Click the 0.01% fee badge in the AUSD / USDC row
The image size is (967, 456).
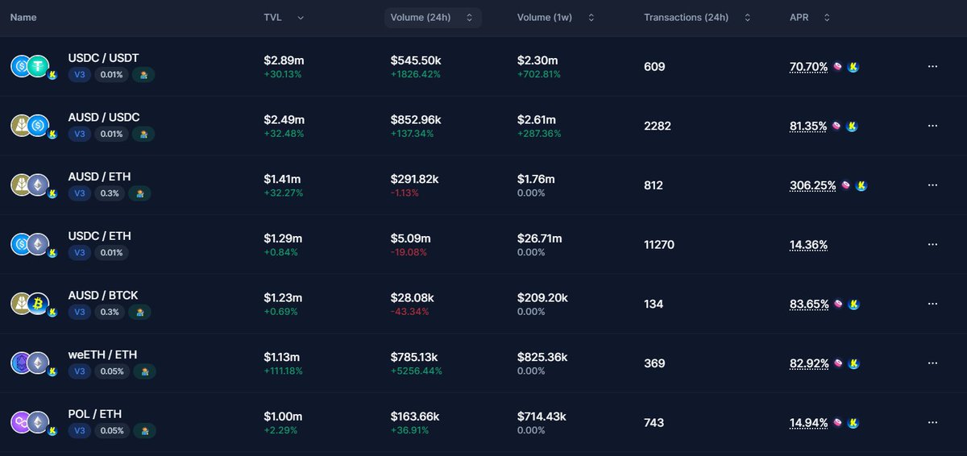tap(112, 134)
